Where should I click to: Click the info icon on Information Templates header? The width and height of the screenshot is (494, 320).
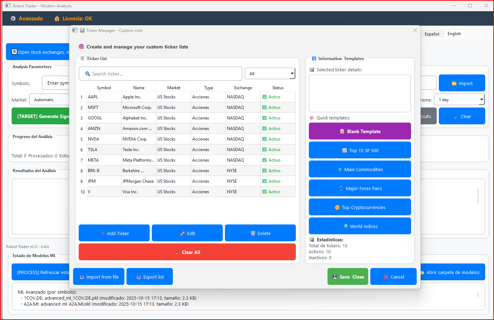click(314, 58)
